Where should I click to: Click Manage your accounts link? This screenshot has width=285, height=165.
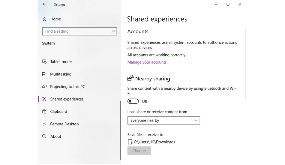pyautogui.click(x=147, y=62)
